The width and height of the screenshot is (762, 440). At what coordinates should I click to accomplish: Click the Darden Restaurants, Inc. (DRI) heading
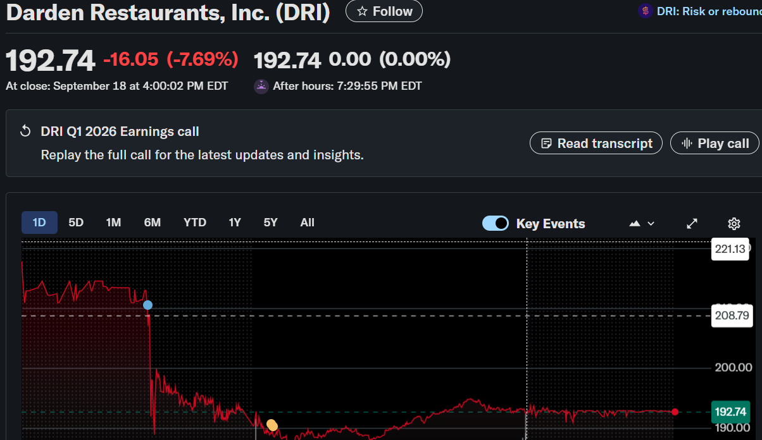[x=168, y=13]
